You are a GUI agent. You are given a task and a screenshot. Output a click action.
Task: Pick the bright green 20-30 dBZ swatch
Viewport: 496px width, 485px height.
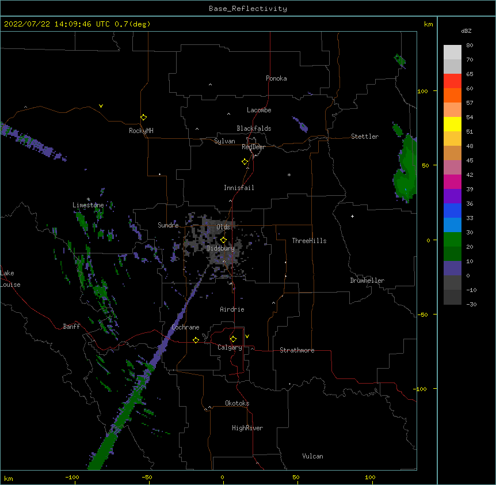point(452,240)
